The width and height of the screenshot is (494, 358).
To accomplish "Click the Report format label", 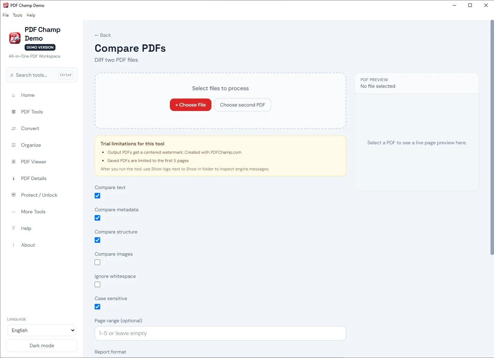I will (x=110, y=352).
